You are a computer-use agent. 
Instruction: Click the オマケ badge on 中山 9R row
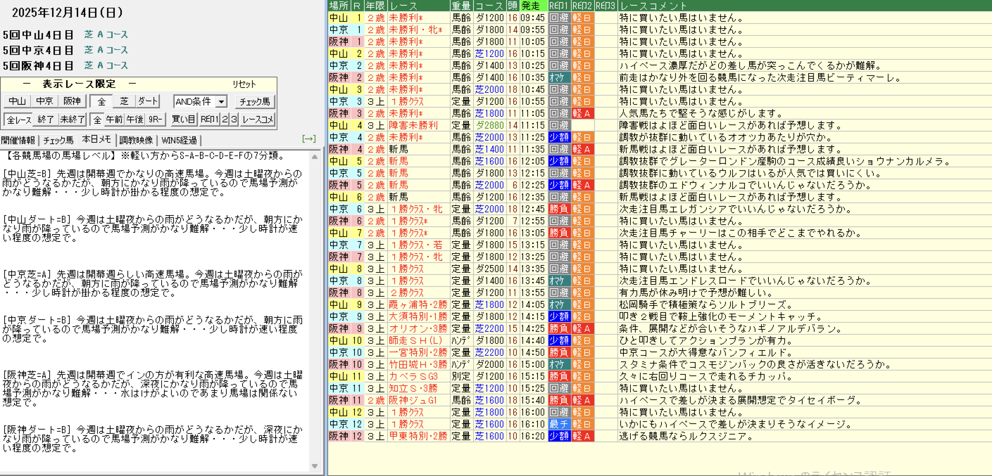click(x=559, y=305)
